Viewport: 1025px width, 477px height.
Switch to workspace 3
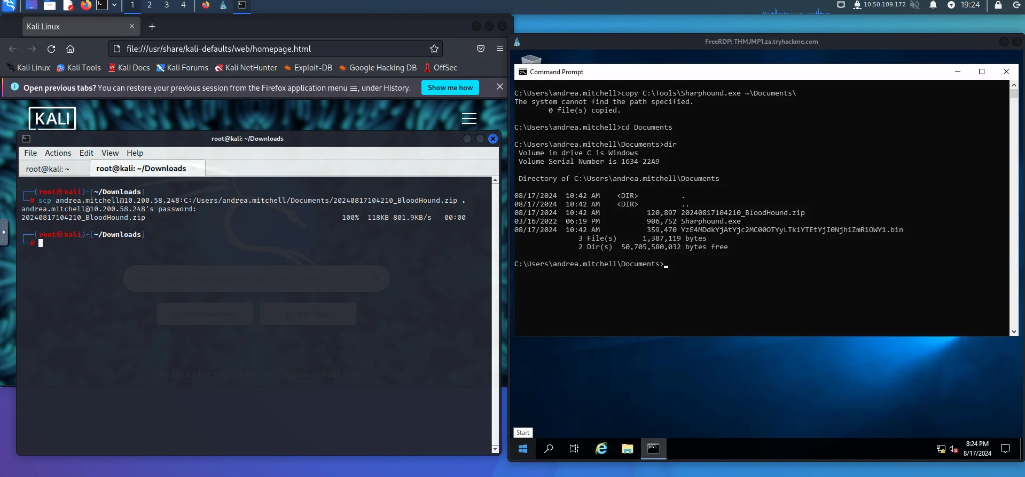(167, 5)
